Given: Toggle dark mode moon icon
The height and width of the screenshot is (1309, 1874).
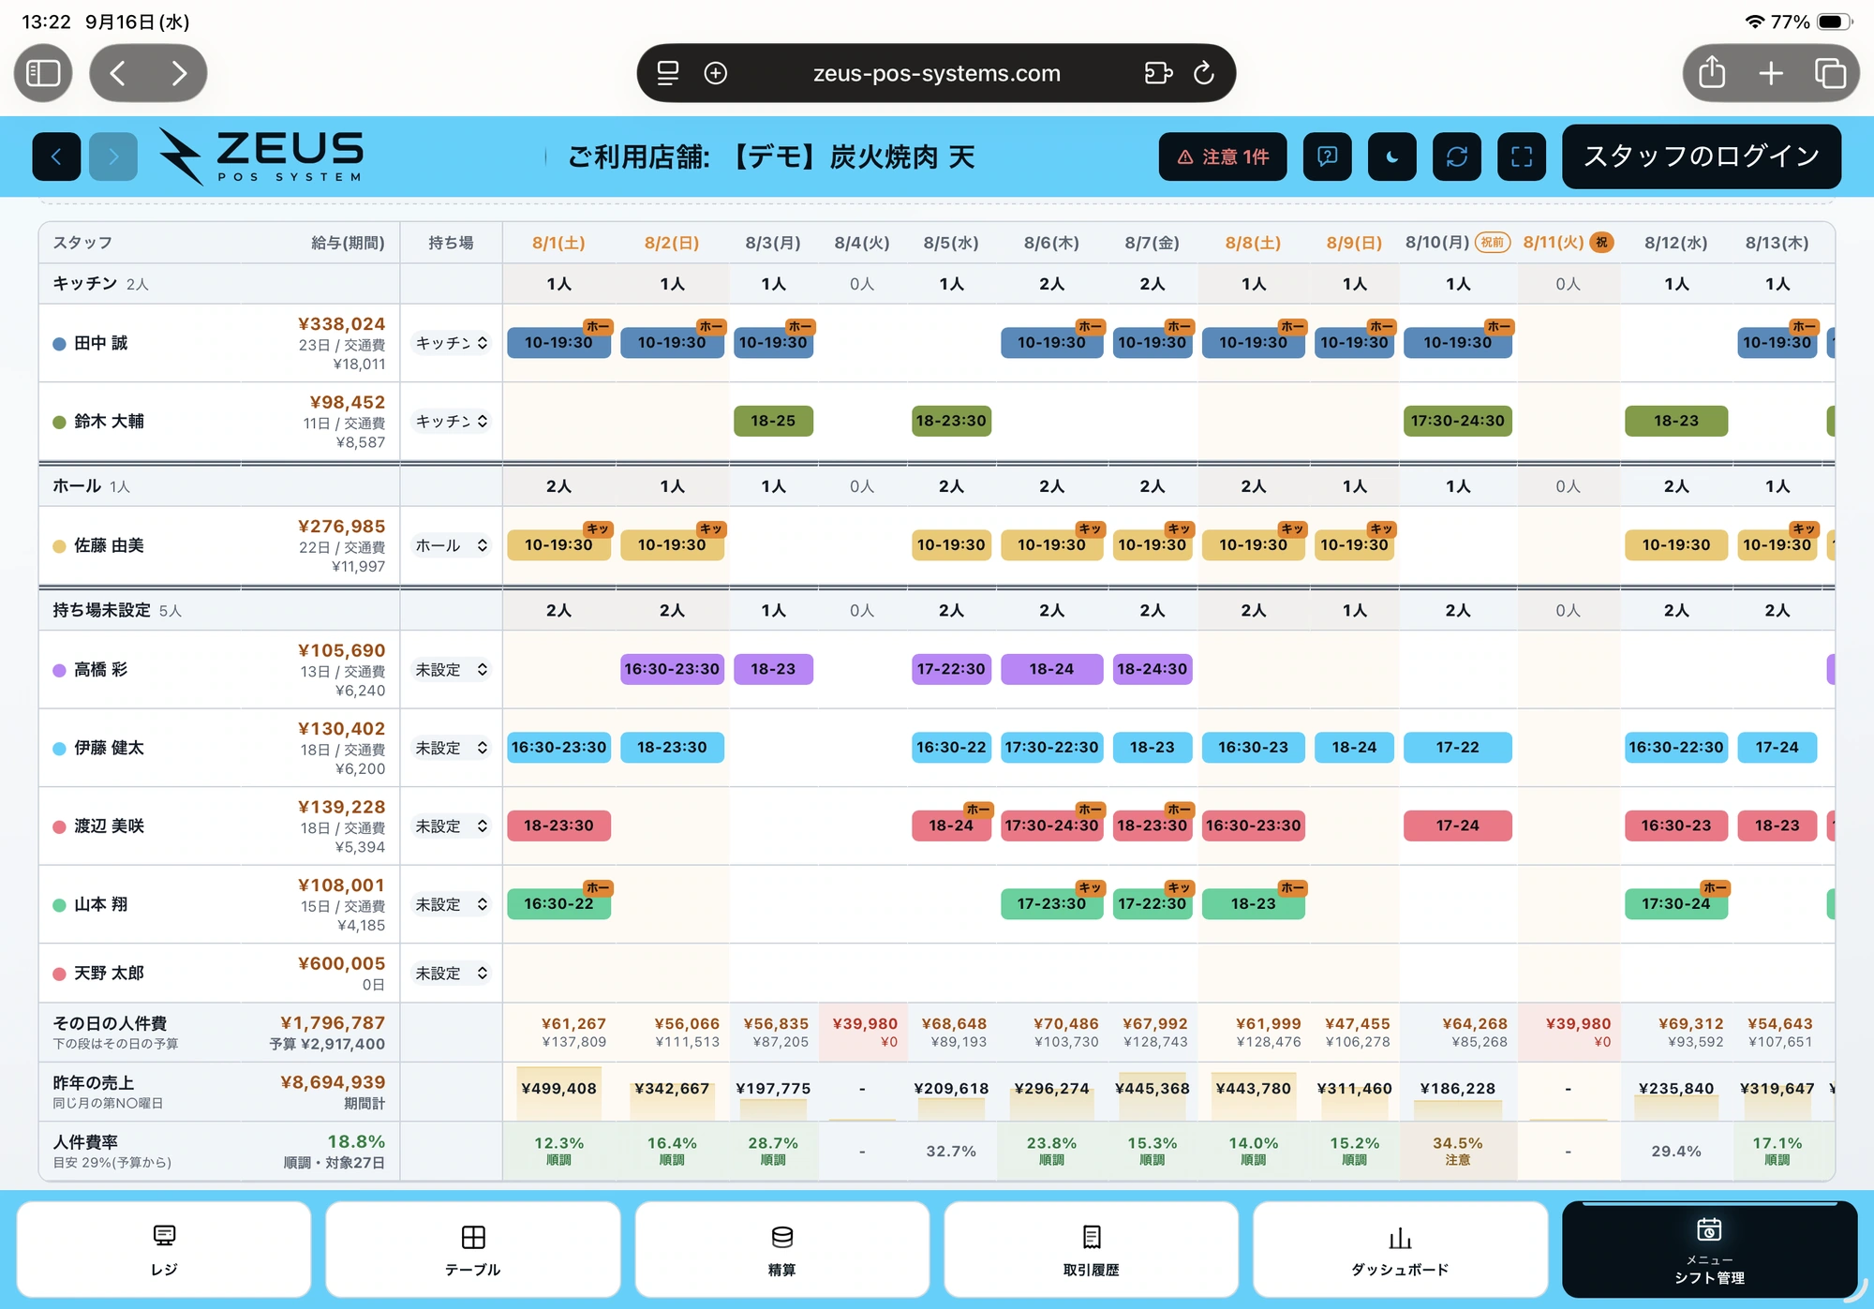Looking at the screenshot, I should 1391,156.
